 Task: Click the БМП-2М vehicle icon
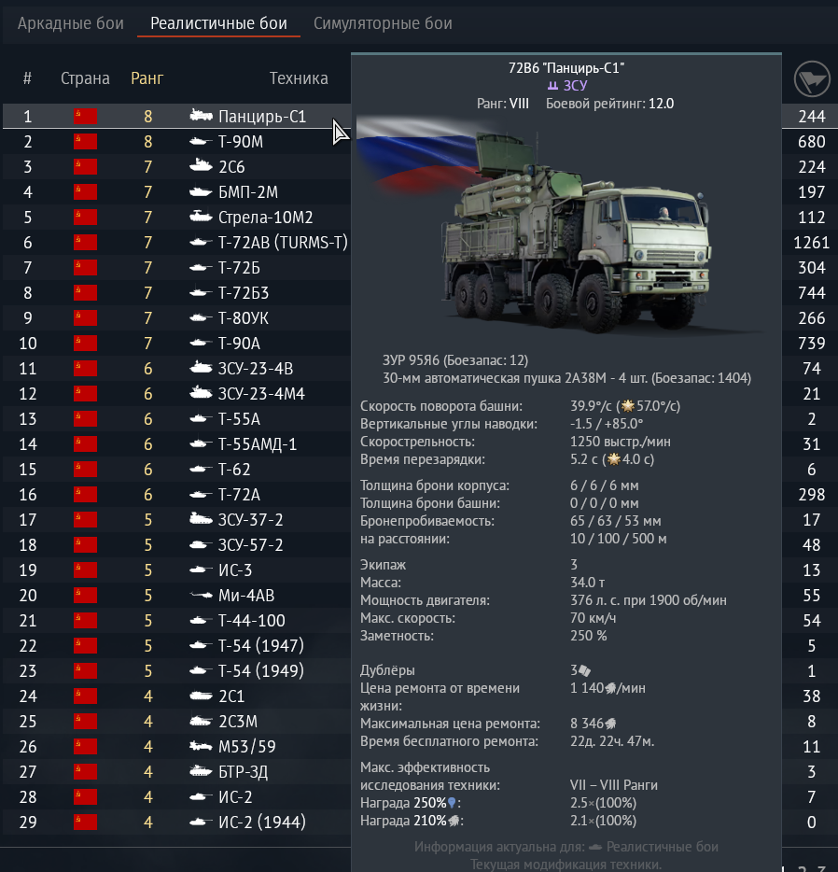tap(201, 192)
